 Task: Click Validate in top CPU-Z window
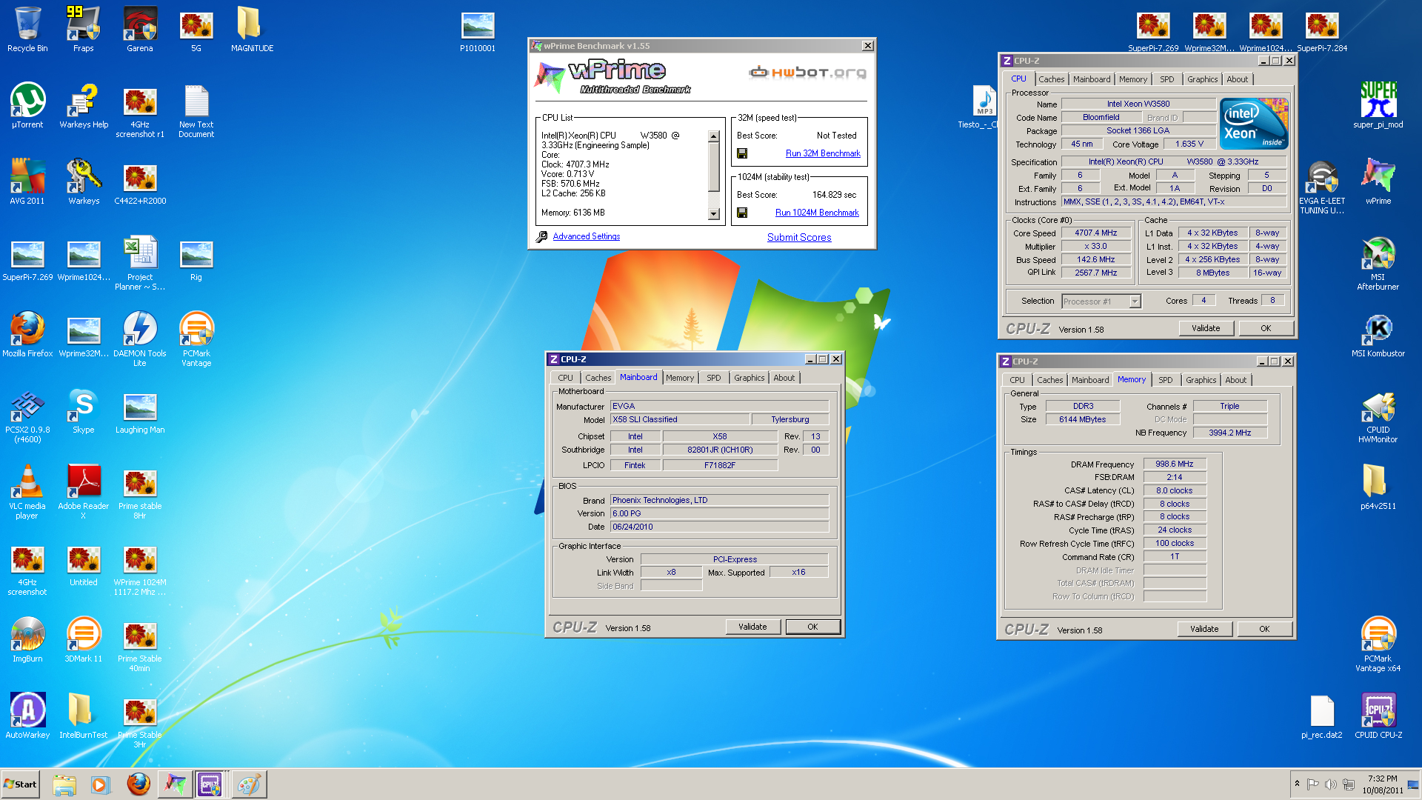click(x=1205, y=328)
